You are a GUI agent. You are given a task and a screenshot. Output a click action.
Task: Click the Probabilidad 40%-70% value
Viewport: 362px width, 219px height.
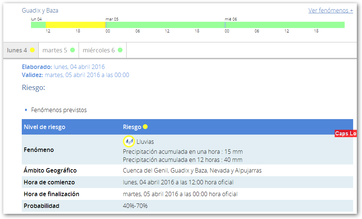point(135,206)
